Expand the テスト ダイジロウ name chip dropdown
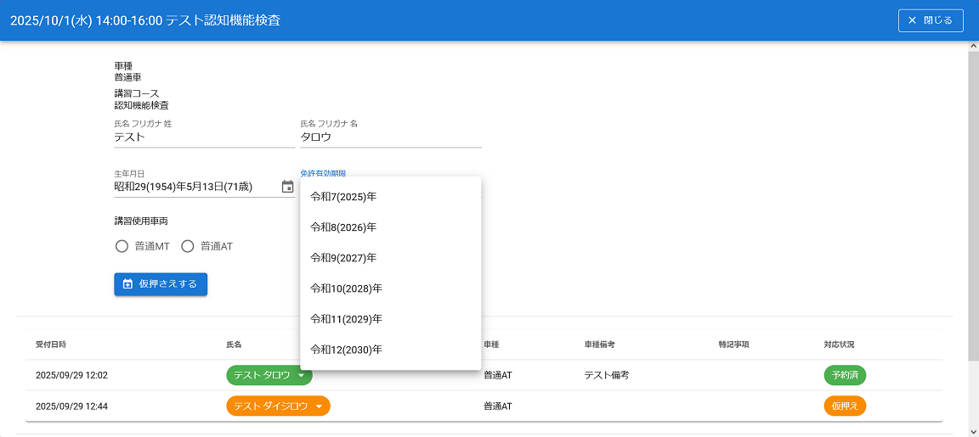 pos(319,406)
